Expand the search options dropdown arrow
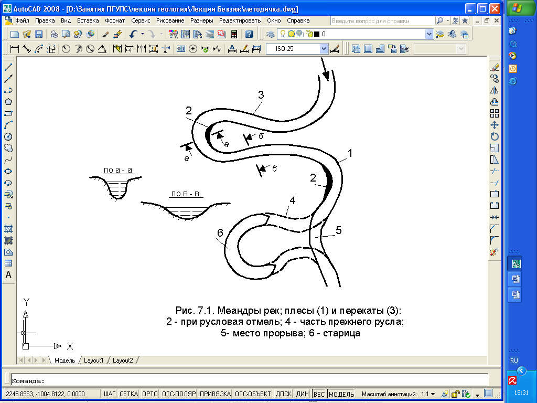Viewport: 537px width, 403px height. coord(448,20)
